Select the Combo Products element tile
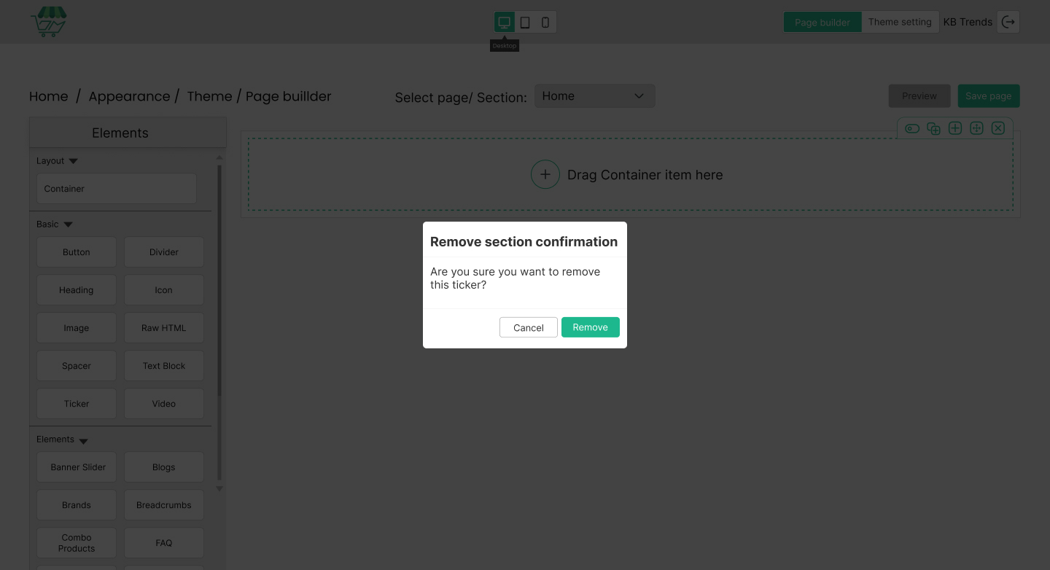 tap(77, 543)
